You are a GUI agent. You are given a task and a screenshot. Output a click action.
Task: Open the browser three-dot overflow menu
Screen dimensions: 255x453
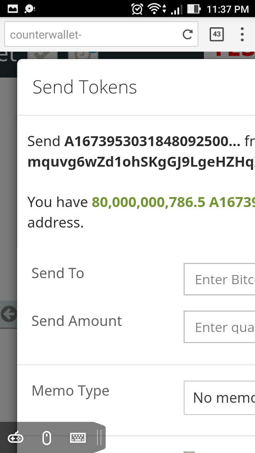(242, 34)
